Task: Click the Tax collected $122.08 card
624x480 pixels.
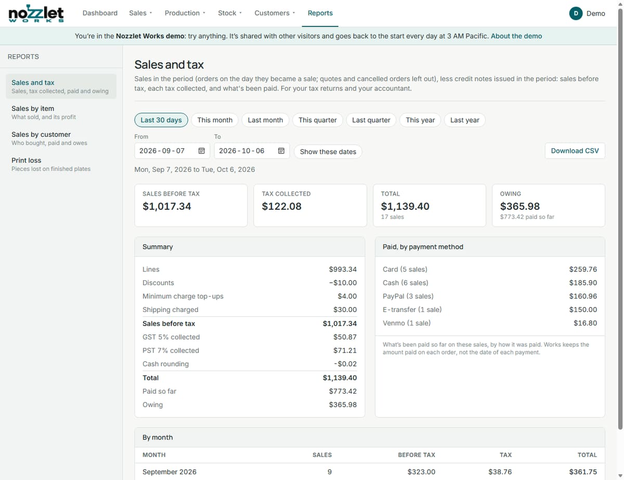Action: (310, 205)
